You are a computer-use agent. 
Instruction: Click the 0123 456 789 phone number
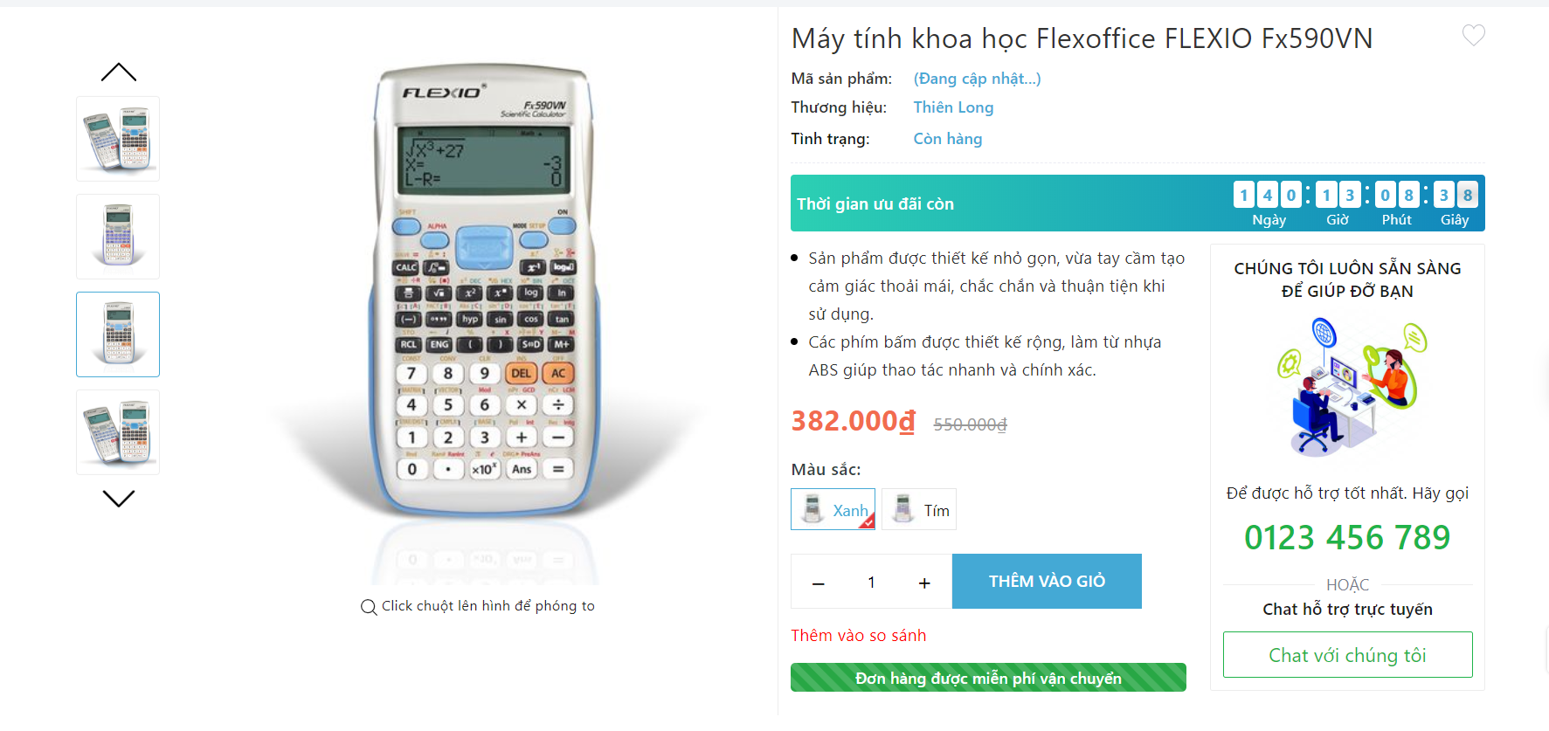pyautogui.click(x=1347, y=538)
